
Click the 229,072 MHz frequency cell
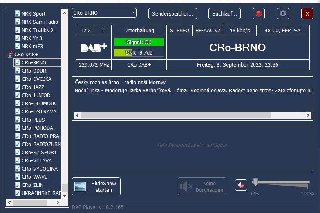tap(94, 64)
